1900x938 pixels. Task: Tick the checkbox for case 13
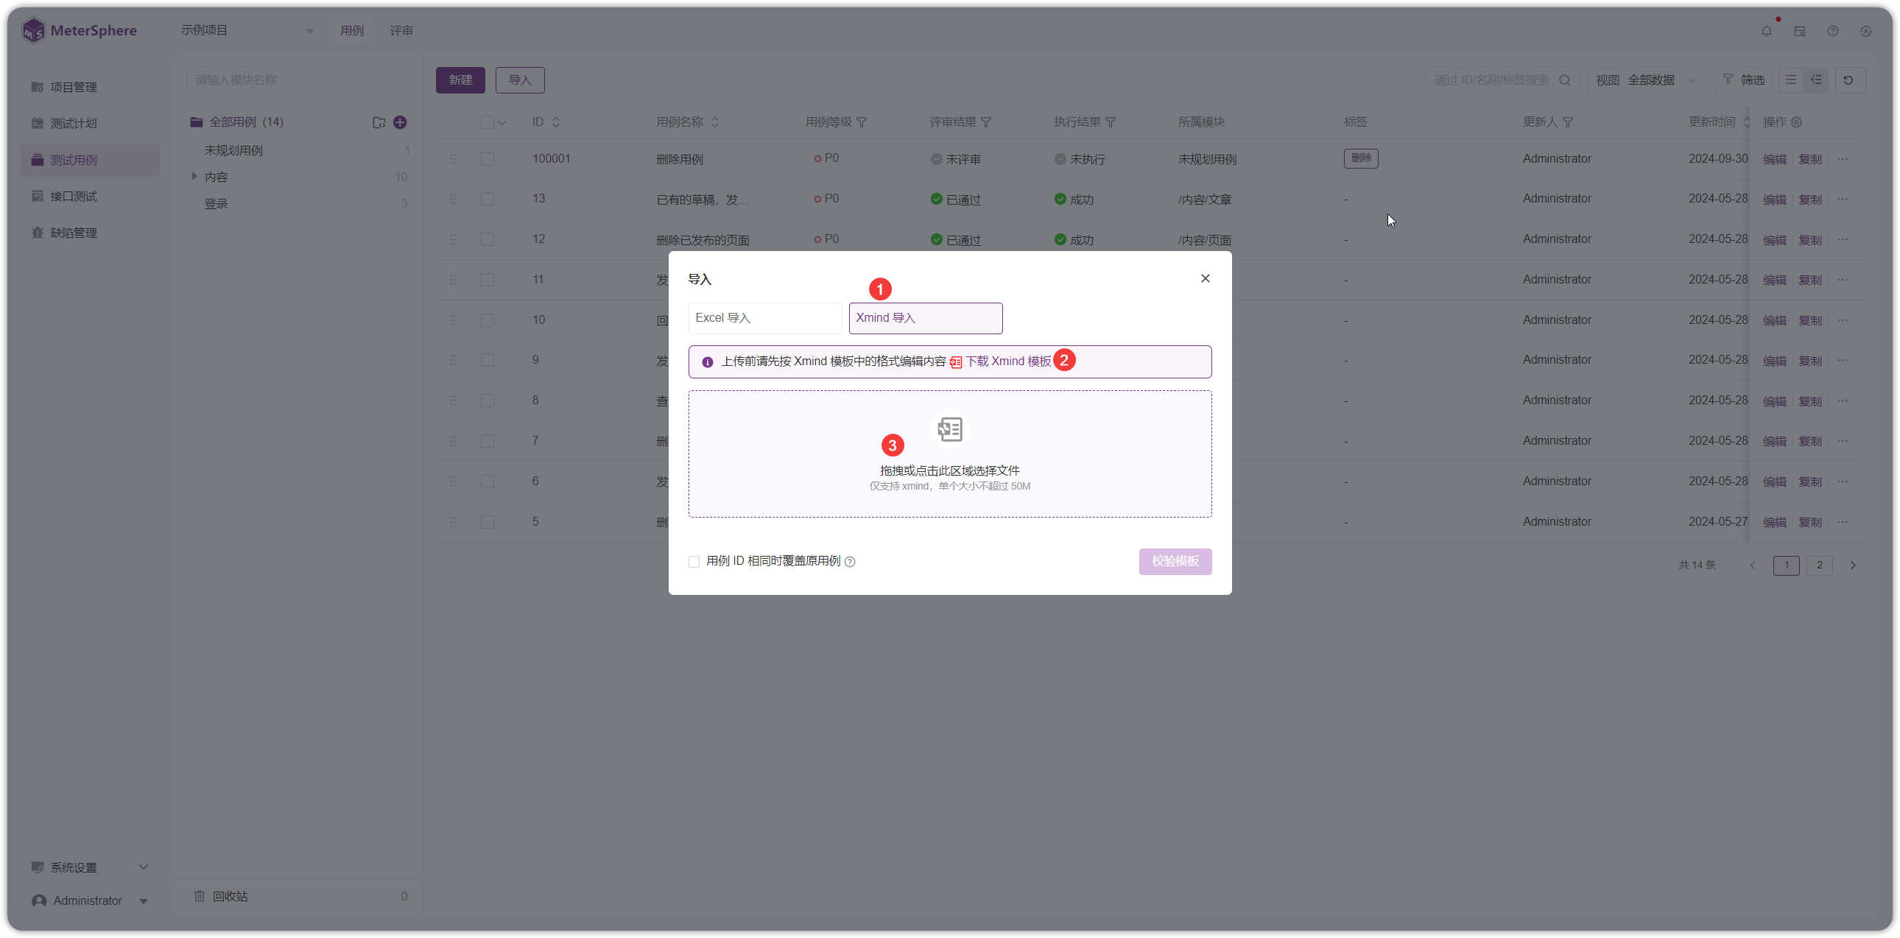pos(488,199)
